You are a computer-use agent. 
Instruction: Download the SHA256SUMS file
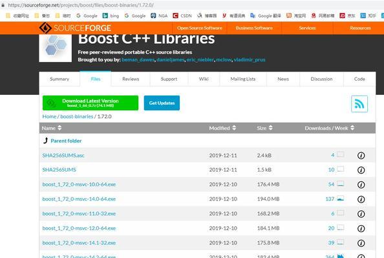tap(59, 170)
